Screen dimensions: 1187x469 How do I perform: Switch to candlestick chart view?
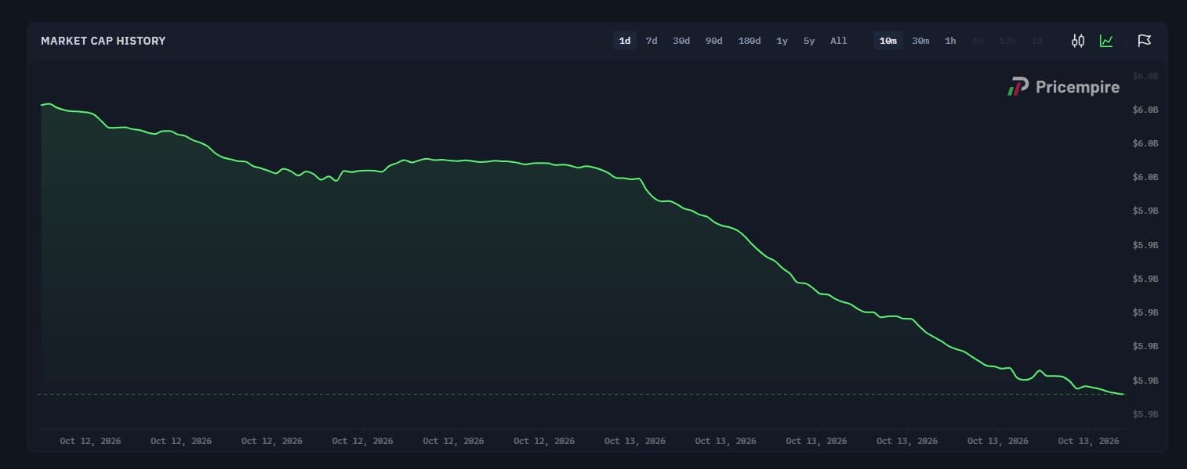coord(1078,41)
